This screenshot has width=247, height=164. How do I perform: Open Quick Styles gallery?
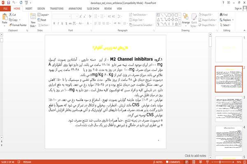(194, 21)
